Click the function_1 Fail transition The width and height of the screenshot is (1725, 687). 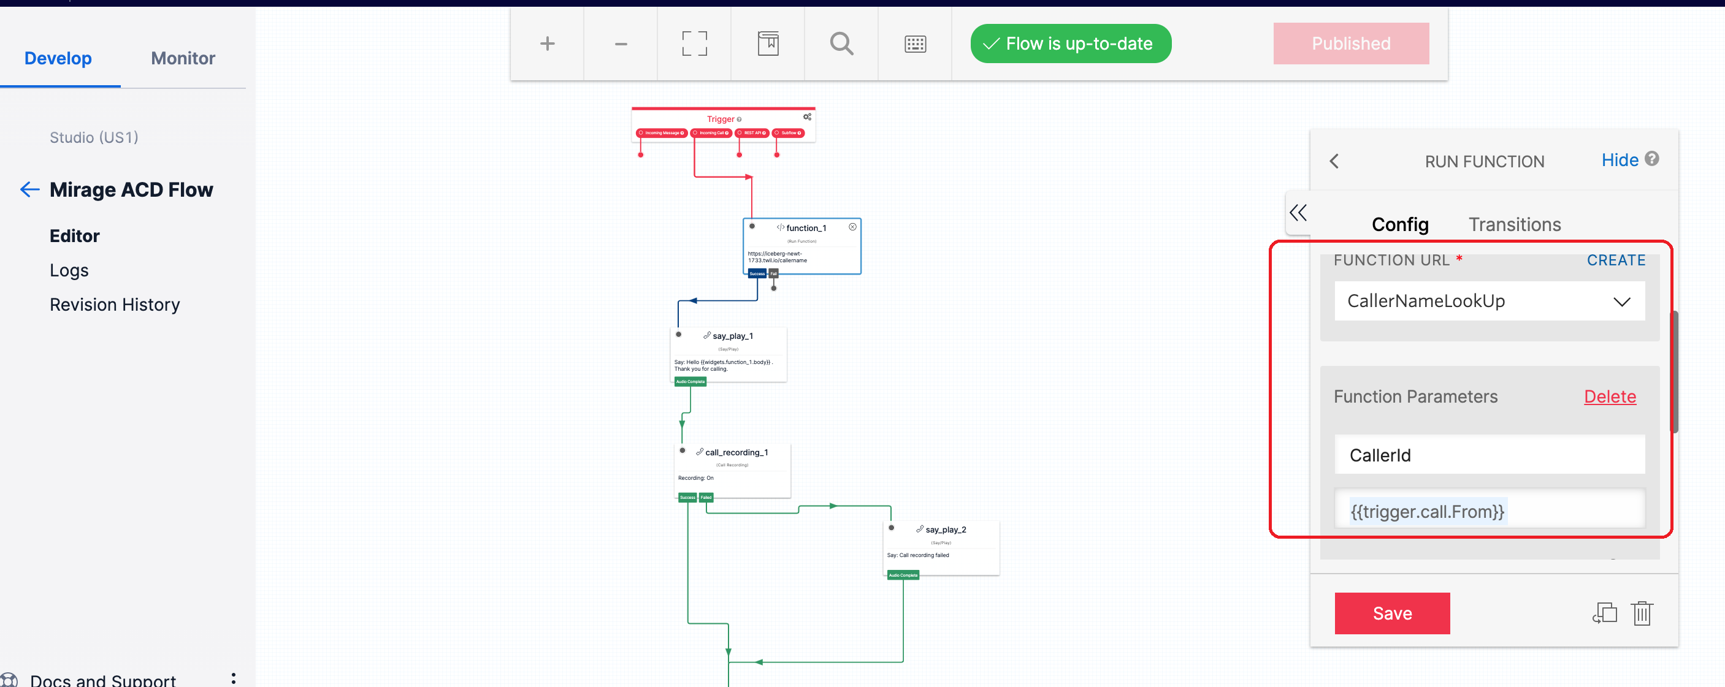(773, 273)
